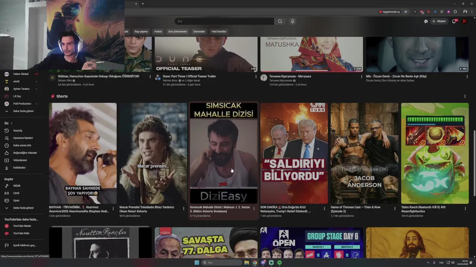Open the Savaşta 77. Dalga thumbnail
Screen dimensions: 476x267
coord(206,243)
